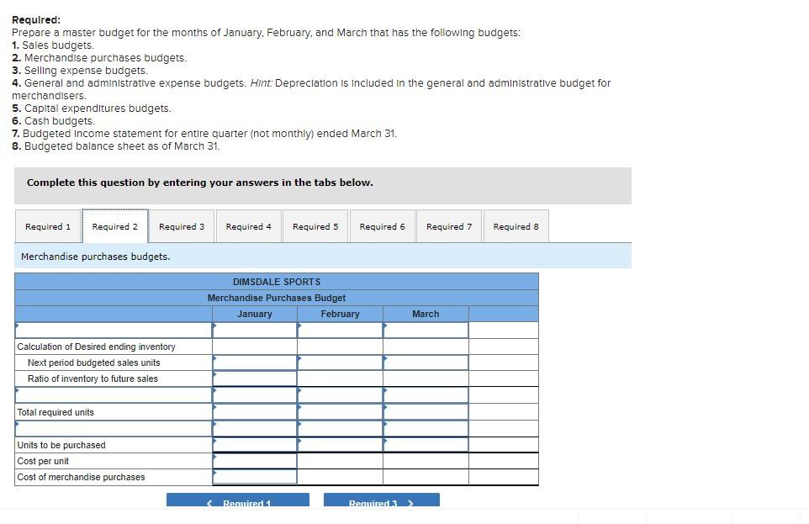809x524 pixels.
Task: Select the Required 7 tab
Action: tap(449, 226)
